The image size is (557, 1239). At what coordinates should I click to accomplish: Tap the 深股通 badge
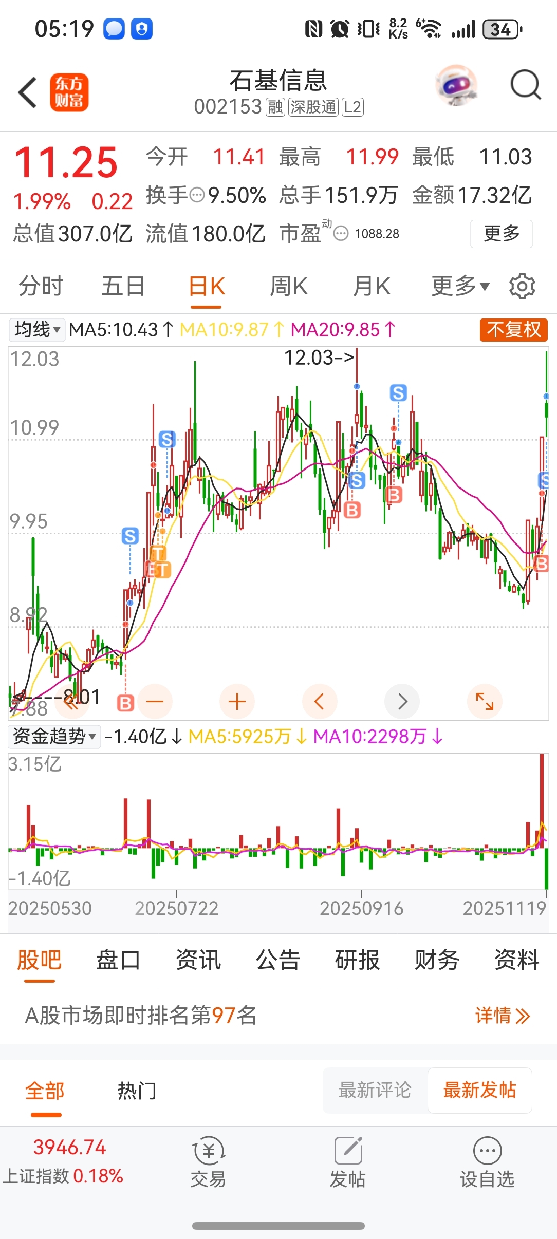313,107
